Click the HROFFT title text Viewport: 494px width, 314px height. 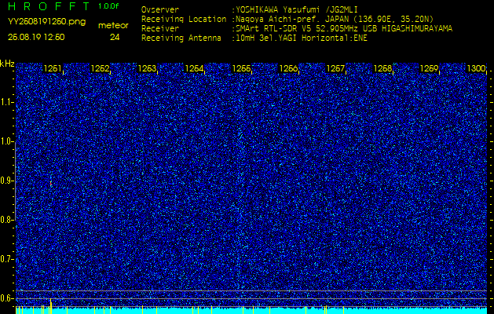click(49, 6)
